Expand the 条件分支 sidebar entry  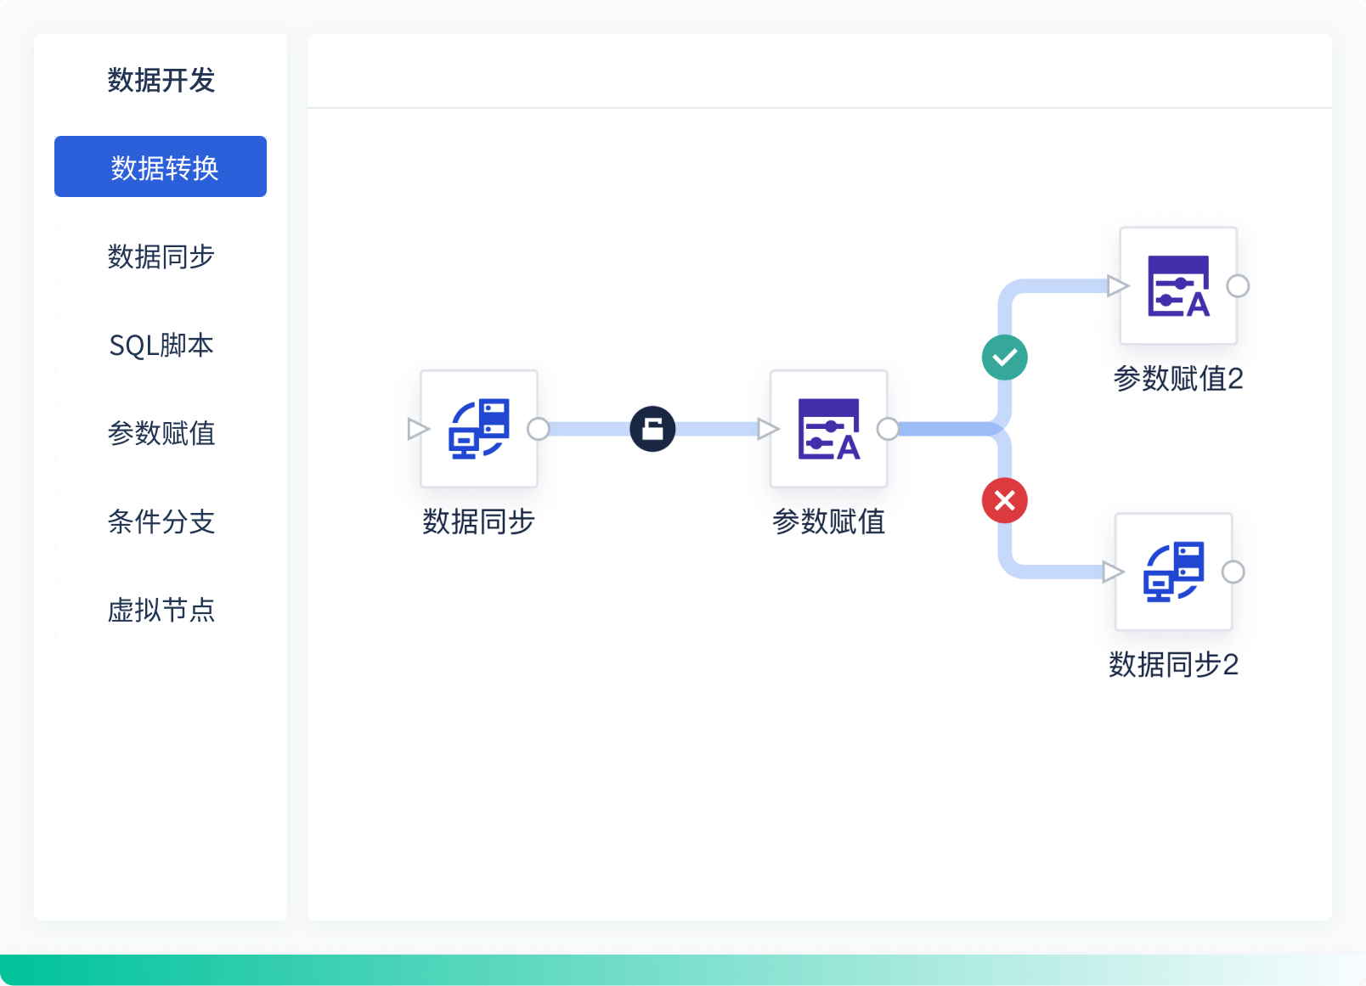click(161, 523)
